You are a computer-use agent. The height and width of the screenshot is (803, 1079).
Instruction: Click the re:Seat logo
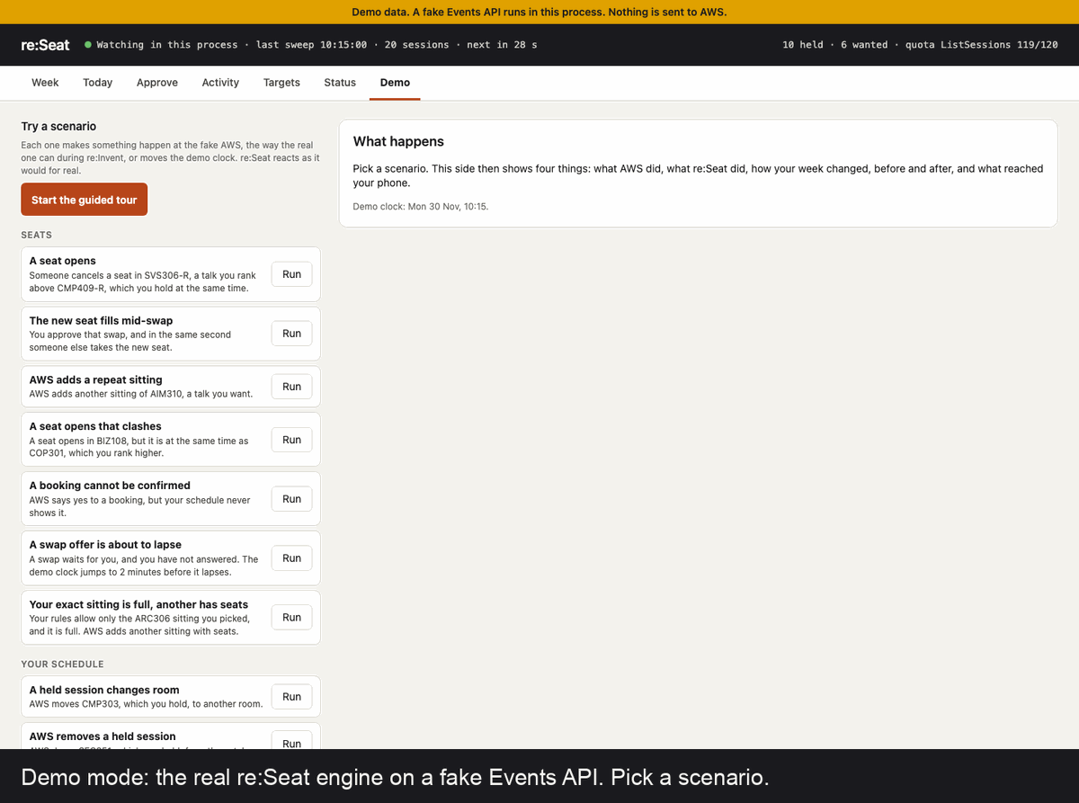coord(45,44)
